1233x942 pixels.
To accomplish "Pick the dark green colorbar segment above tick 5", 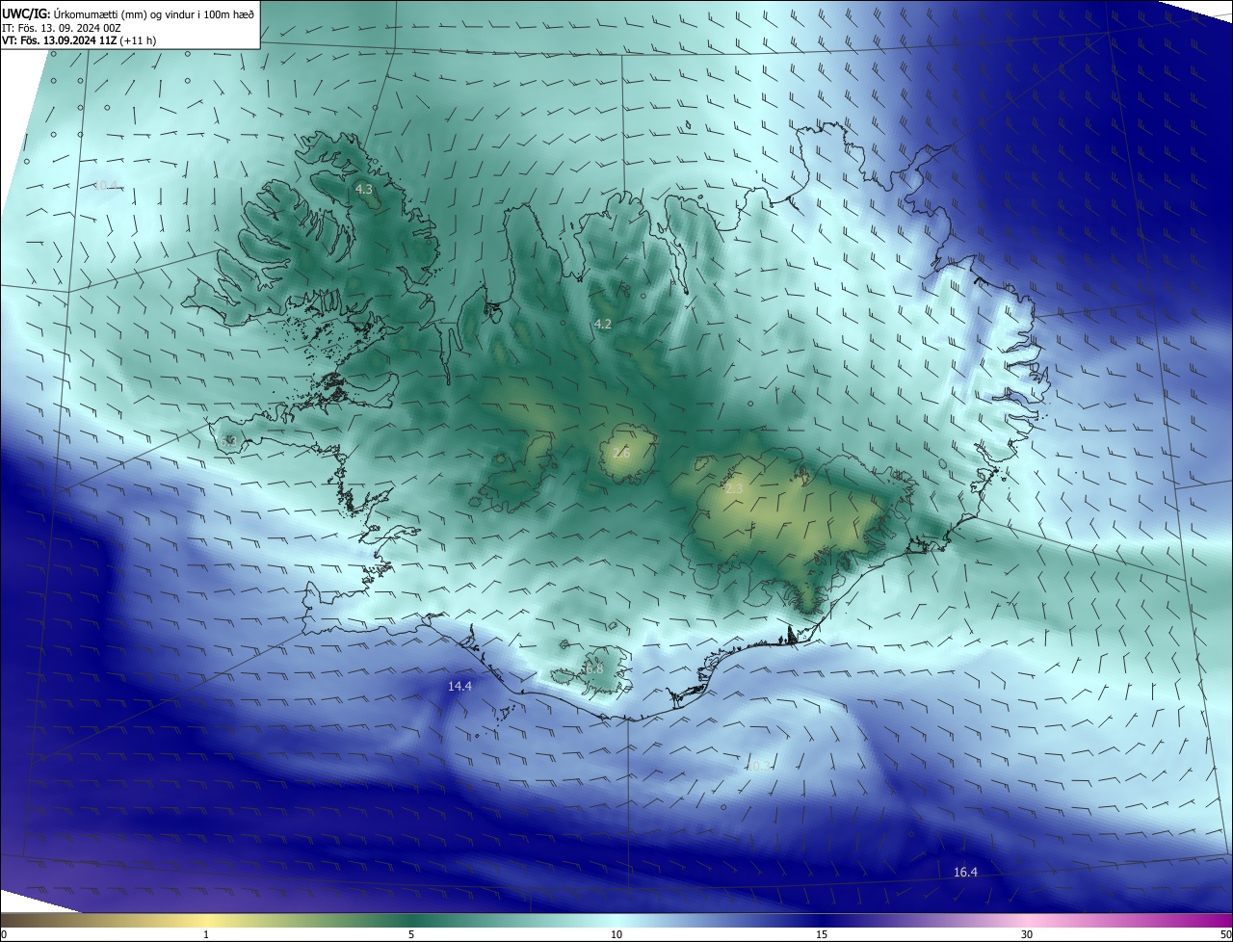I will tap(411, 920).
